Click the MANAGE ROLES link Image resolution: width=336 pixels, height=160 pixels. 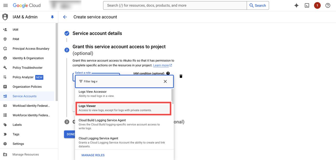point(93,155)
